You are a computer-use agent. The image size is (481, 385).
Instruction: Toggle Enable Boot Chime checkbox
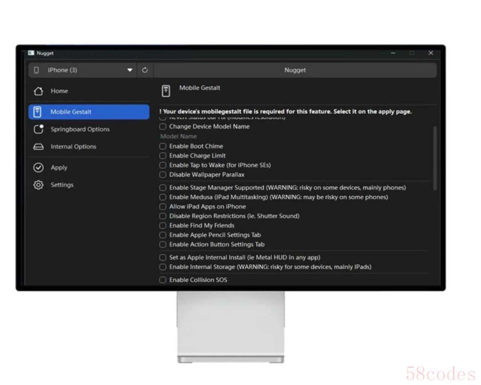pyautogui.click(x=163, y=146)
